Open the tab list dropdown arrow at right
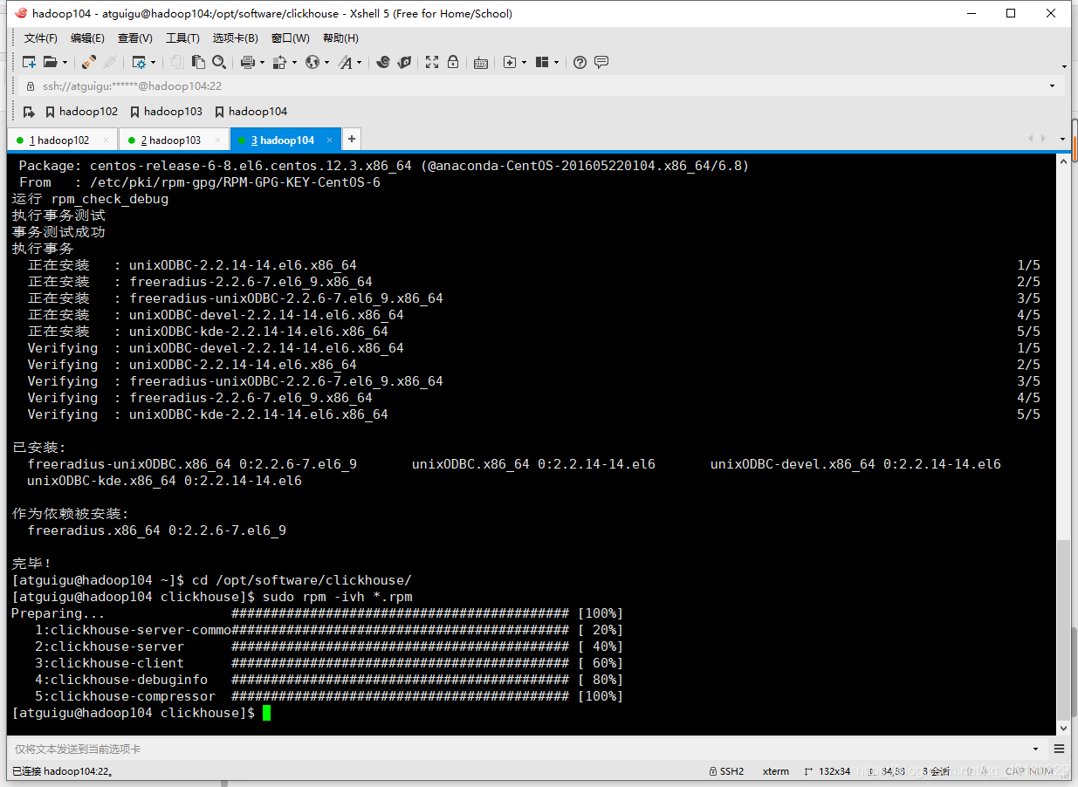Image resolution: width=1078 pixels, height=787 pixels. click(x=1062, y=140)
